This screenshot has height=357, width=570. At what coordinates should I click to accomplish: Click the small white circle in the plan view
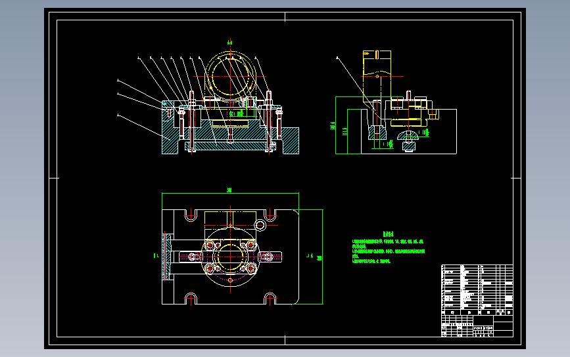pos(260,225)
